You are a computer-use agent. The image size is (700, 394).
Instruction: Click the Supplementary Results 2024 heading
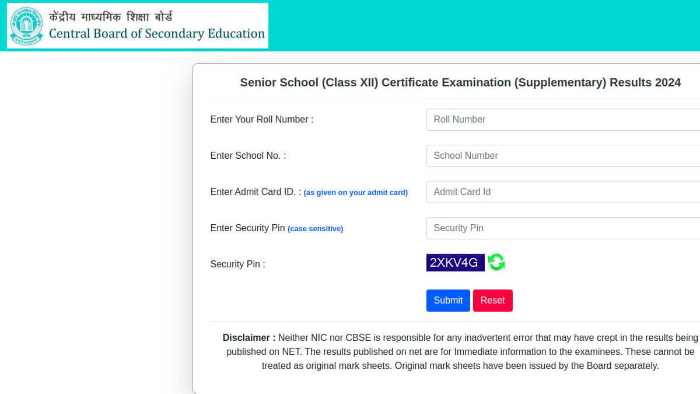point(460,82)
